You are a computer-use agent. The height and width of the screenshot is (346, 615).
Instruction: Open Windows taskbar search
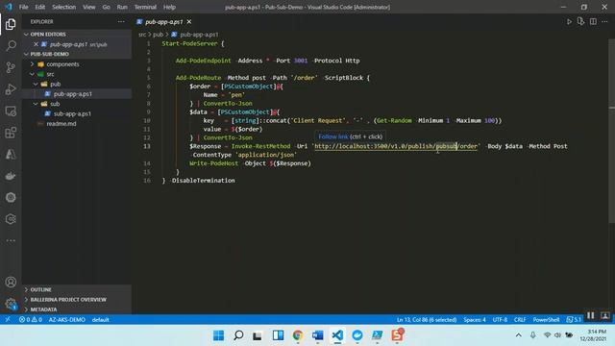coord(238,335)
